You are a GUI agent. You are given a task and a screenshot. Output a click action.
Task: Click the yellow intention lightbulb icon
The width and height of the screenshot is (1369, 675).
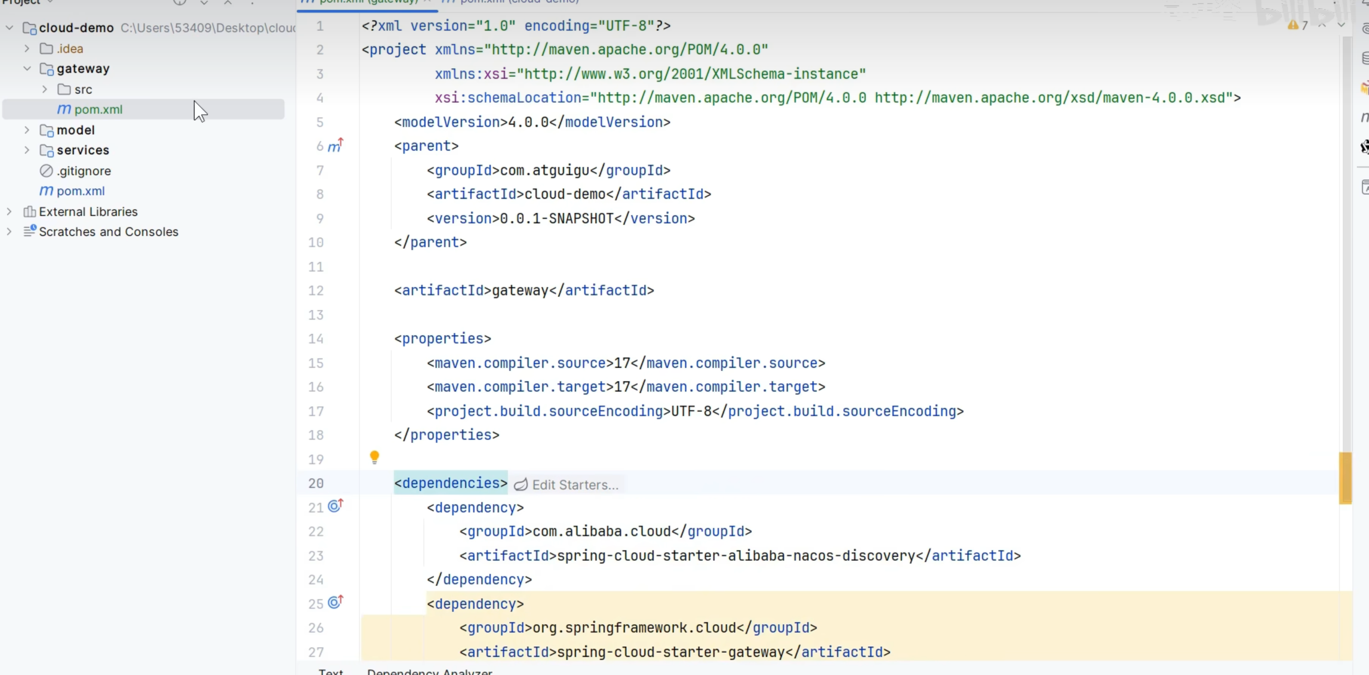coord(374,457)
